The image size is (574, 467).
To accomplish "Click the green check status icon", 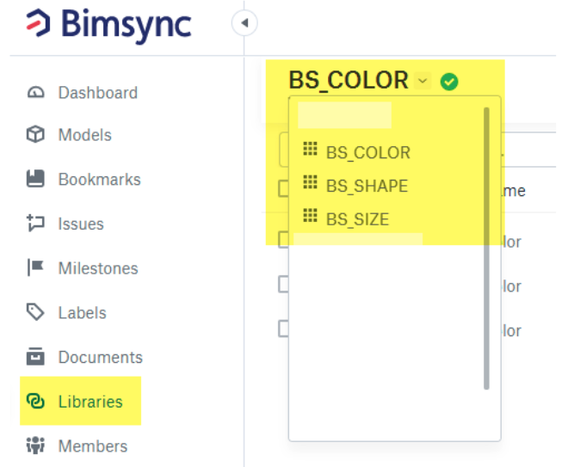I will click(x=449, y=81).
